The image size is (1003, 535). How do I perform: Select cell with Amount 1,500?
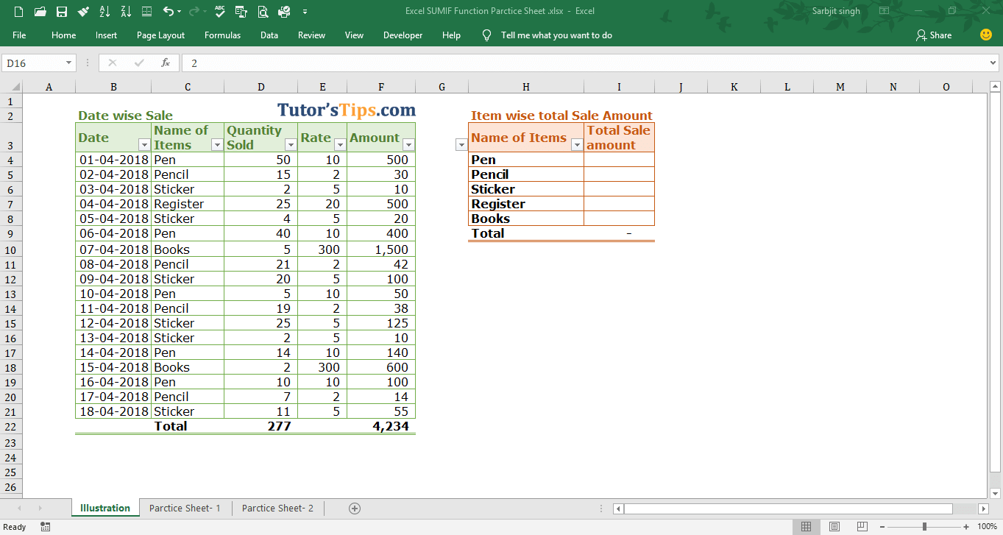coord(381,249)
